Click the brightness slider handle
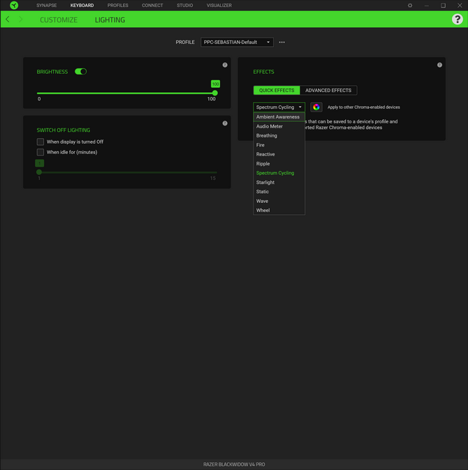Screen dimensions: 468x470 click(x=215, y=93)
